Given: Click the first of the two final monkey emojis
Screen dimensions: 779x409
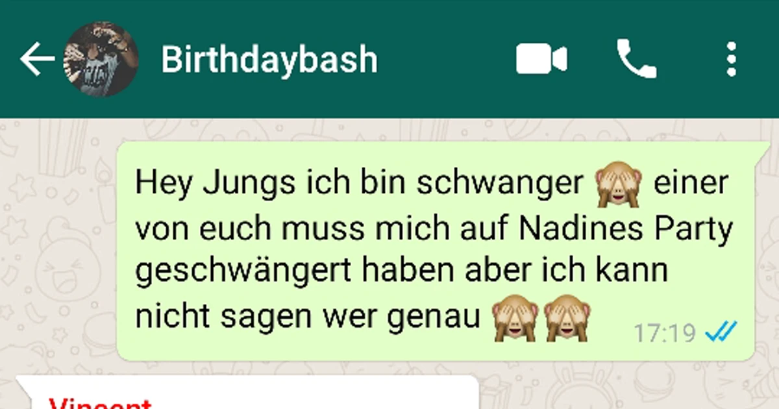Looking at the screenshot, I should coord(515,319).
